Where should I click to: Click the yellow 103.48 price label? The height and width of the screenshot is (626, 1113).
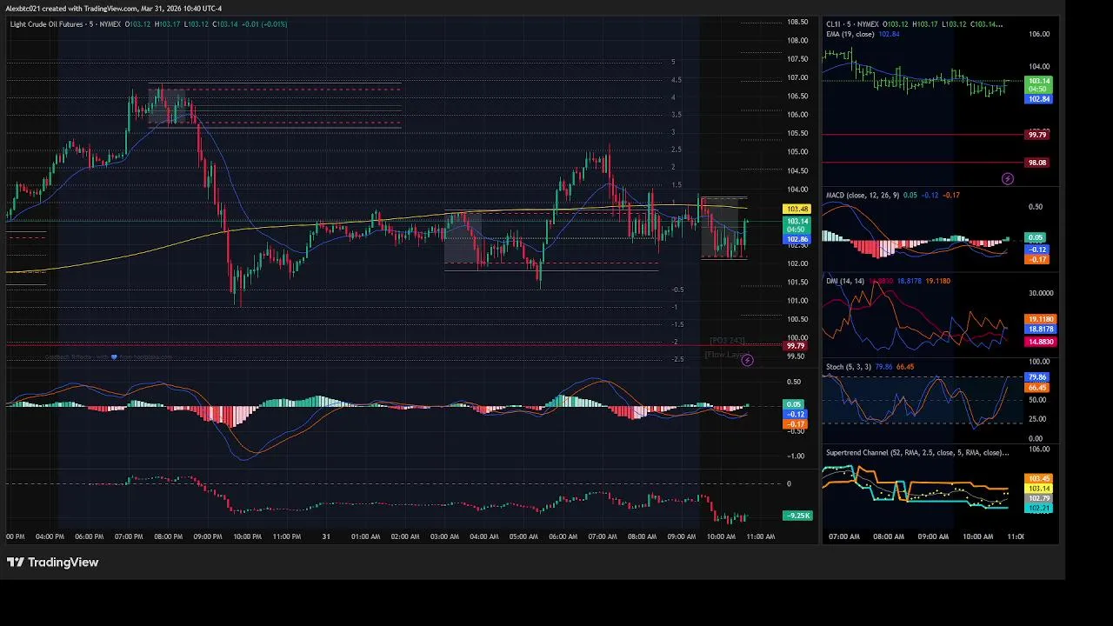point(796,210)
